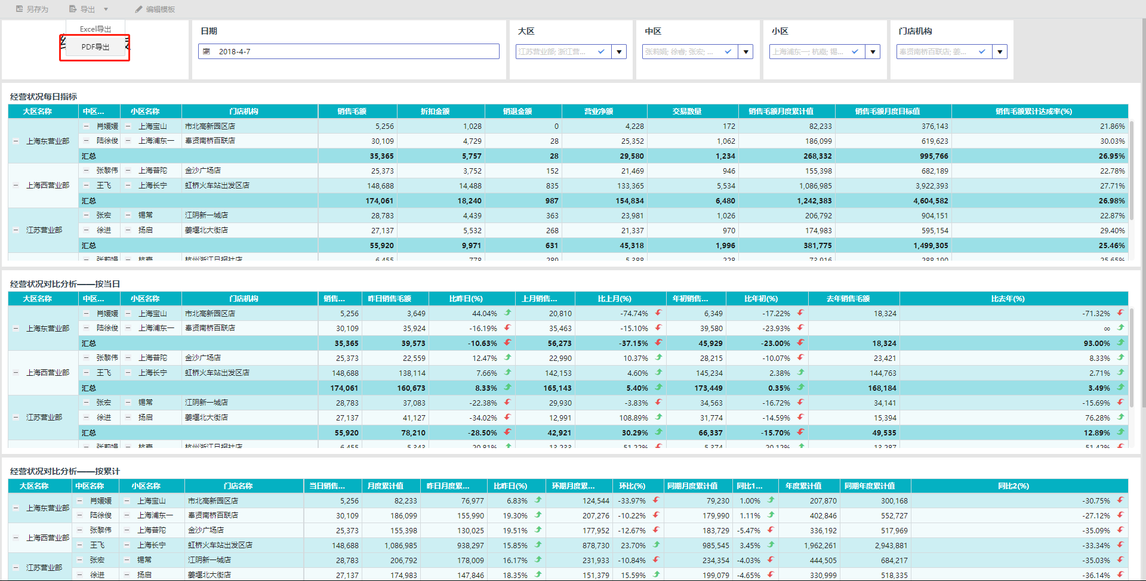Collapse 上海东营业部 row in daily indicators table
Image resolution: width=1146 pixels, height=581 pixels.
[x=16, y=141]
